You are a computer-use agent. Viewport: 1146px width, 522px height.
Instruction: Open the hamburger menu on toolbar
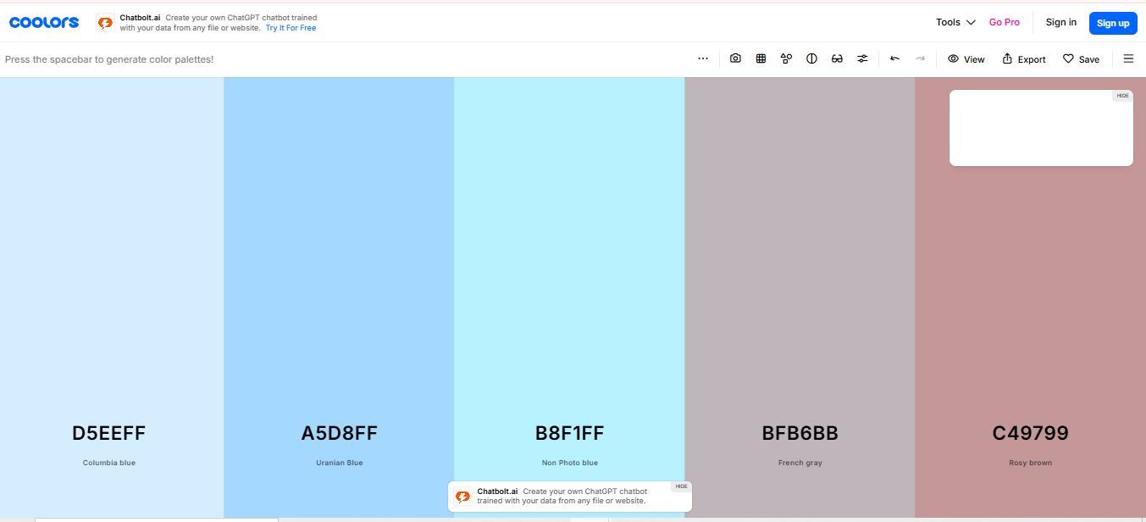[1128, 58]
